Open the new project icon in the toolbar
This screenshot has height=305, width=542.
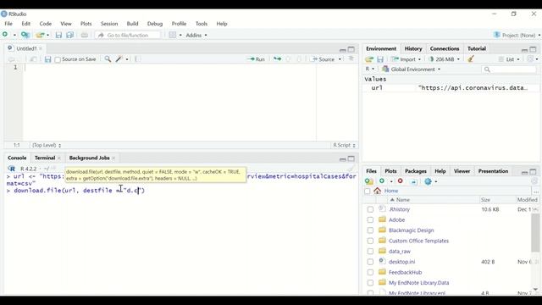(x=25, y=35)
